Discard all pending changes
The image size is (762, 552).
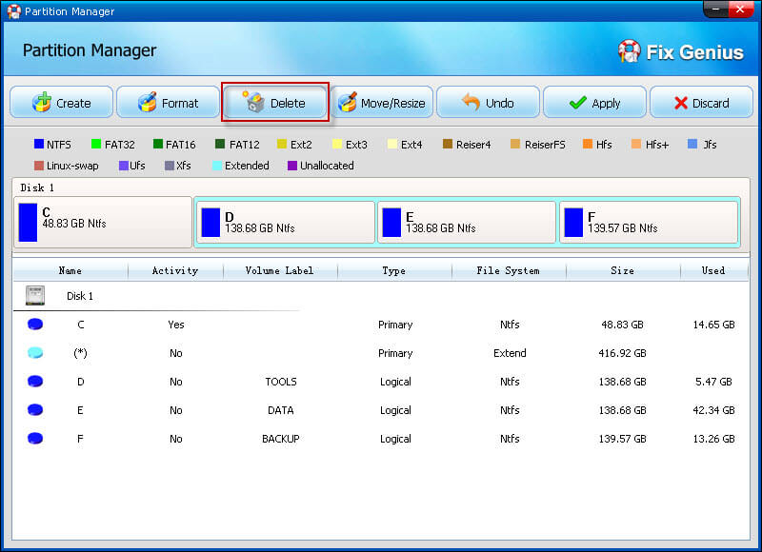(x=701, y=103)
